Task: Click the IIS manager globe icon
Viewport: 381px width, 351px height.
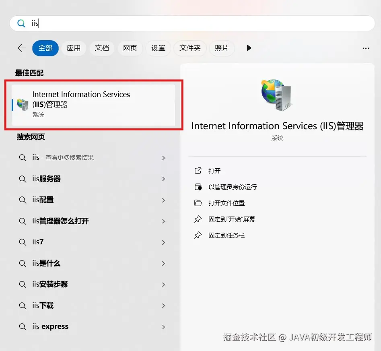Action: pyautogui.click(x=276, y=95)
